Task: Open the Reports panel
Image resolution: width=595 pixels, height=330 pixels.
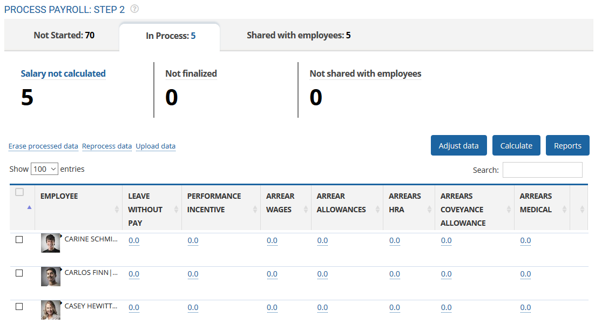Action: click(x=567, y=145)
